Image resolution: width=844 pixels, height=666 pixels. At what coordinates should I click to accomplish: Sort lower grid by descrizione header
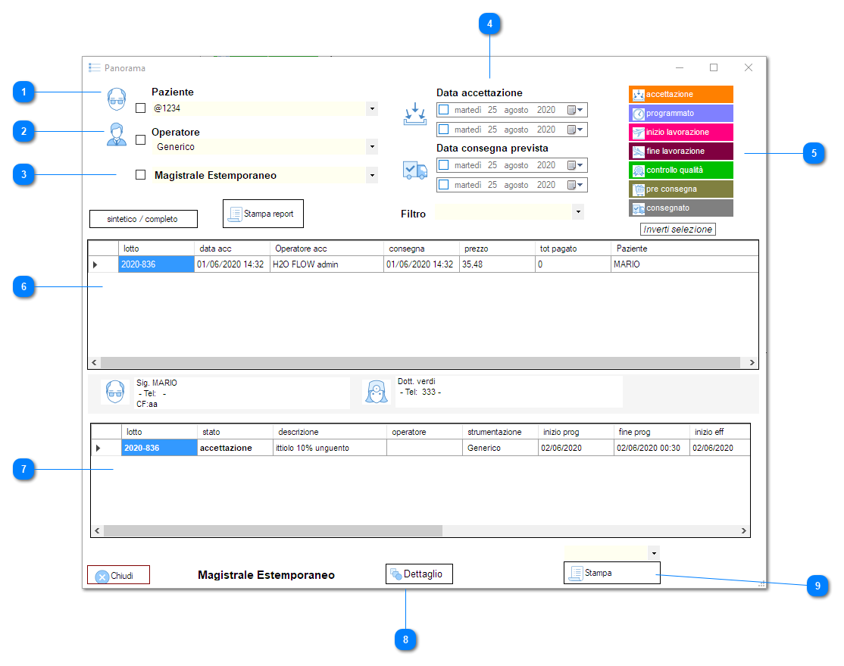coord(330,433)
